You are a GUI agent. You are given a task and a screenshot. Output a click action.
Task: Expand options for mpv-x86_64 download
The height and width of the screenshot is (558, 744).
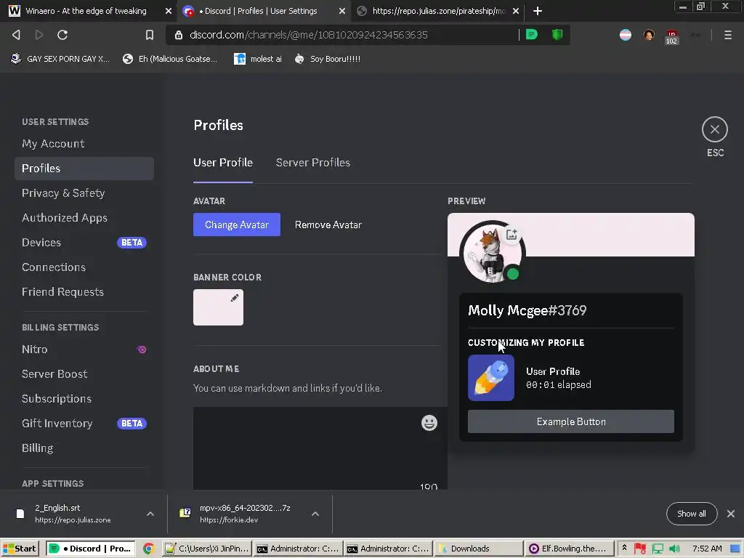pyautogui.click(x=315, y=514)
